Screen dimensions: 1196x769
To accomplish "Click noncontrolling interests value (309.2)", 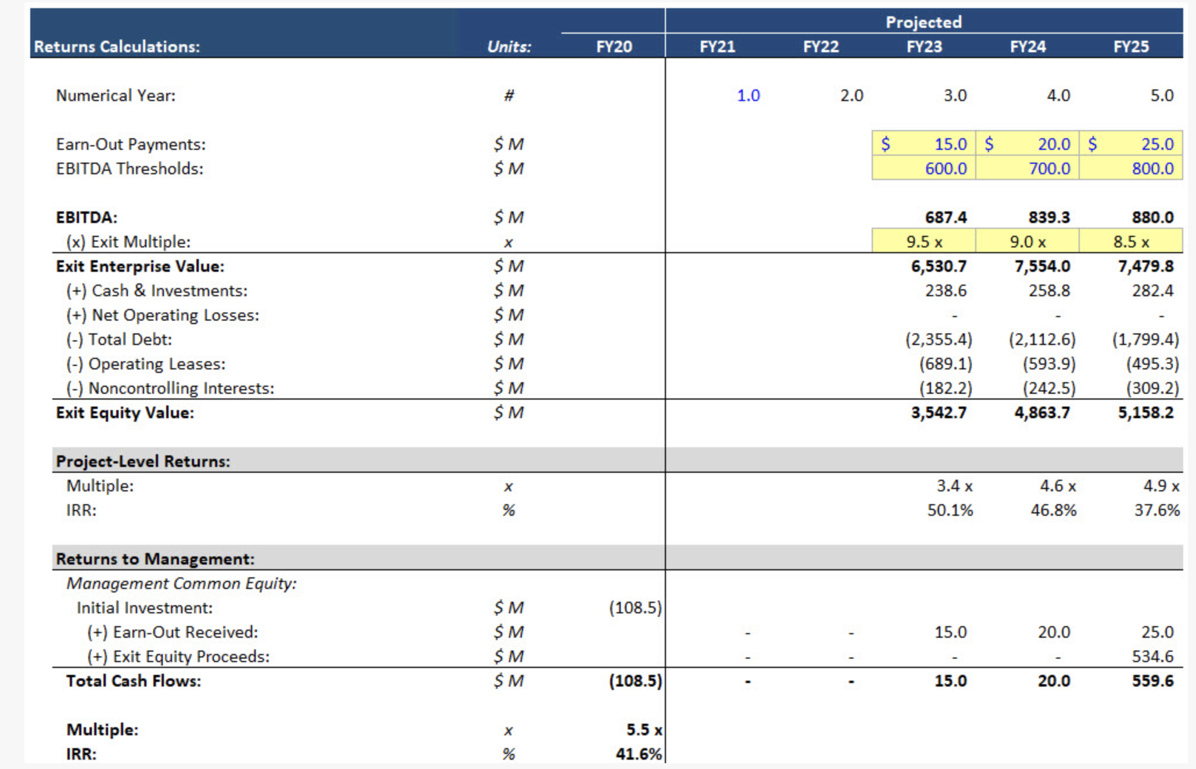I will [x=1152, y=388].
